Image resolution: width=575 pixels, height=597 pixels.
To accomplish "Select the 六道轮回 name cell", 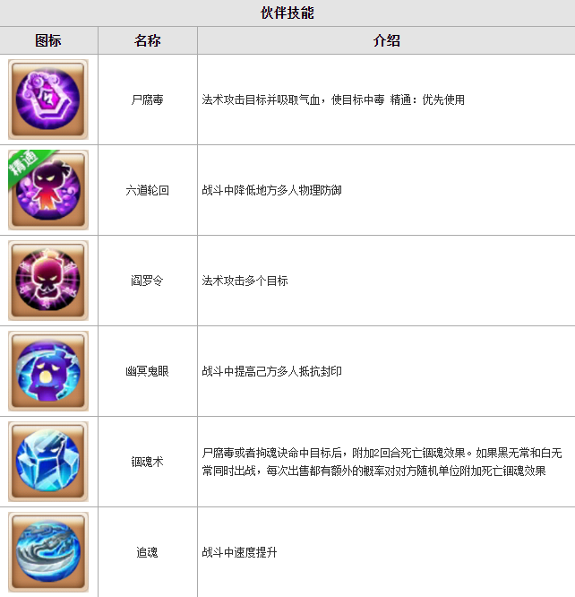I will [147, 190].
